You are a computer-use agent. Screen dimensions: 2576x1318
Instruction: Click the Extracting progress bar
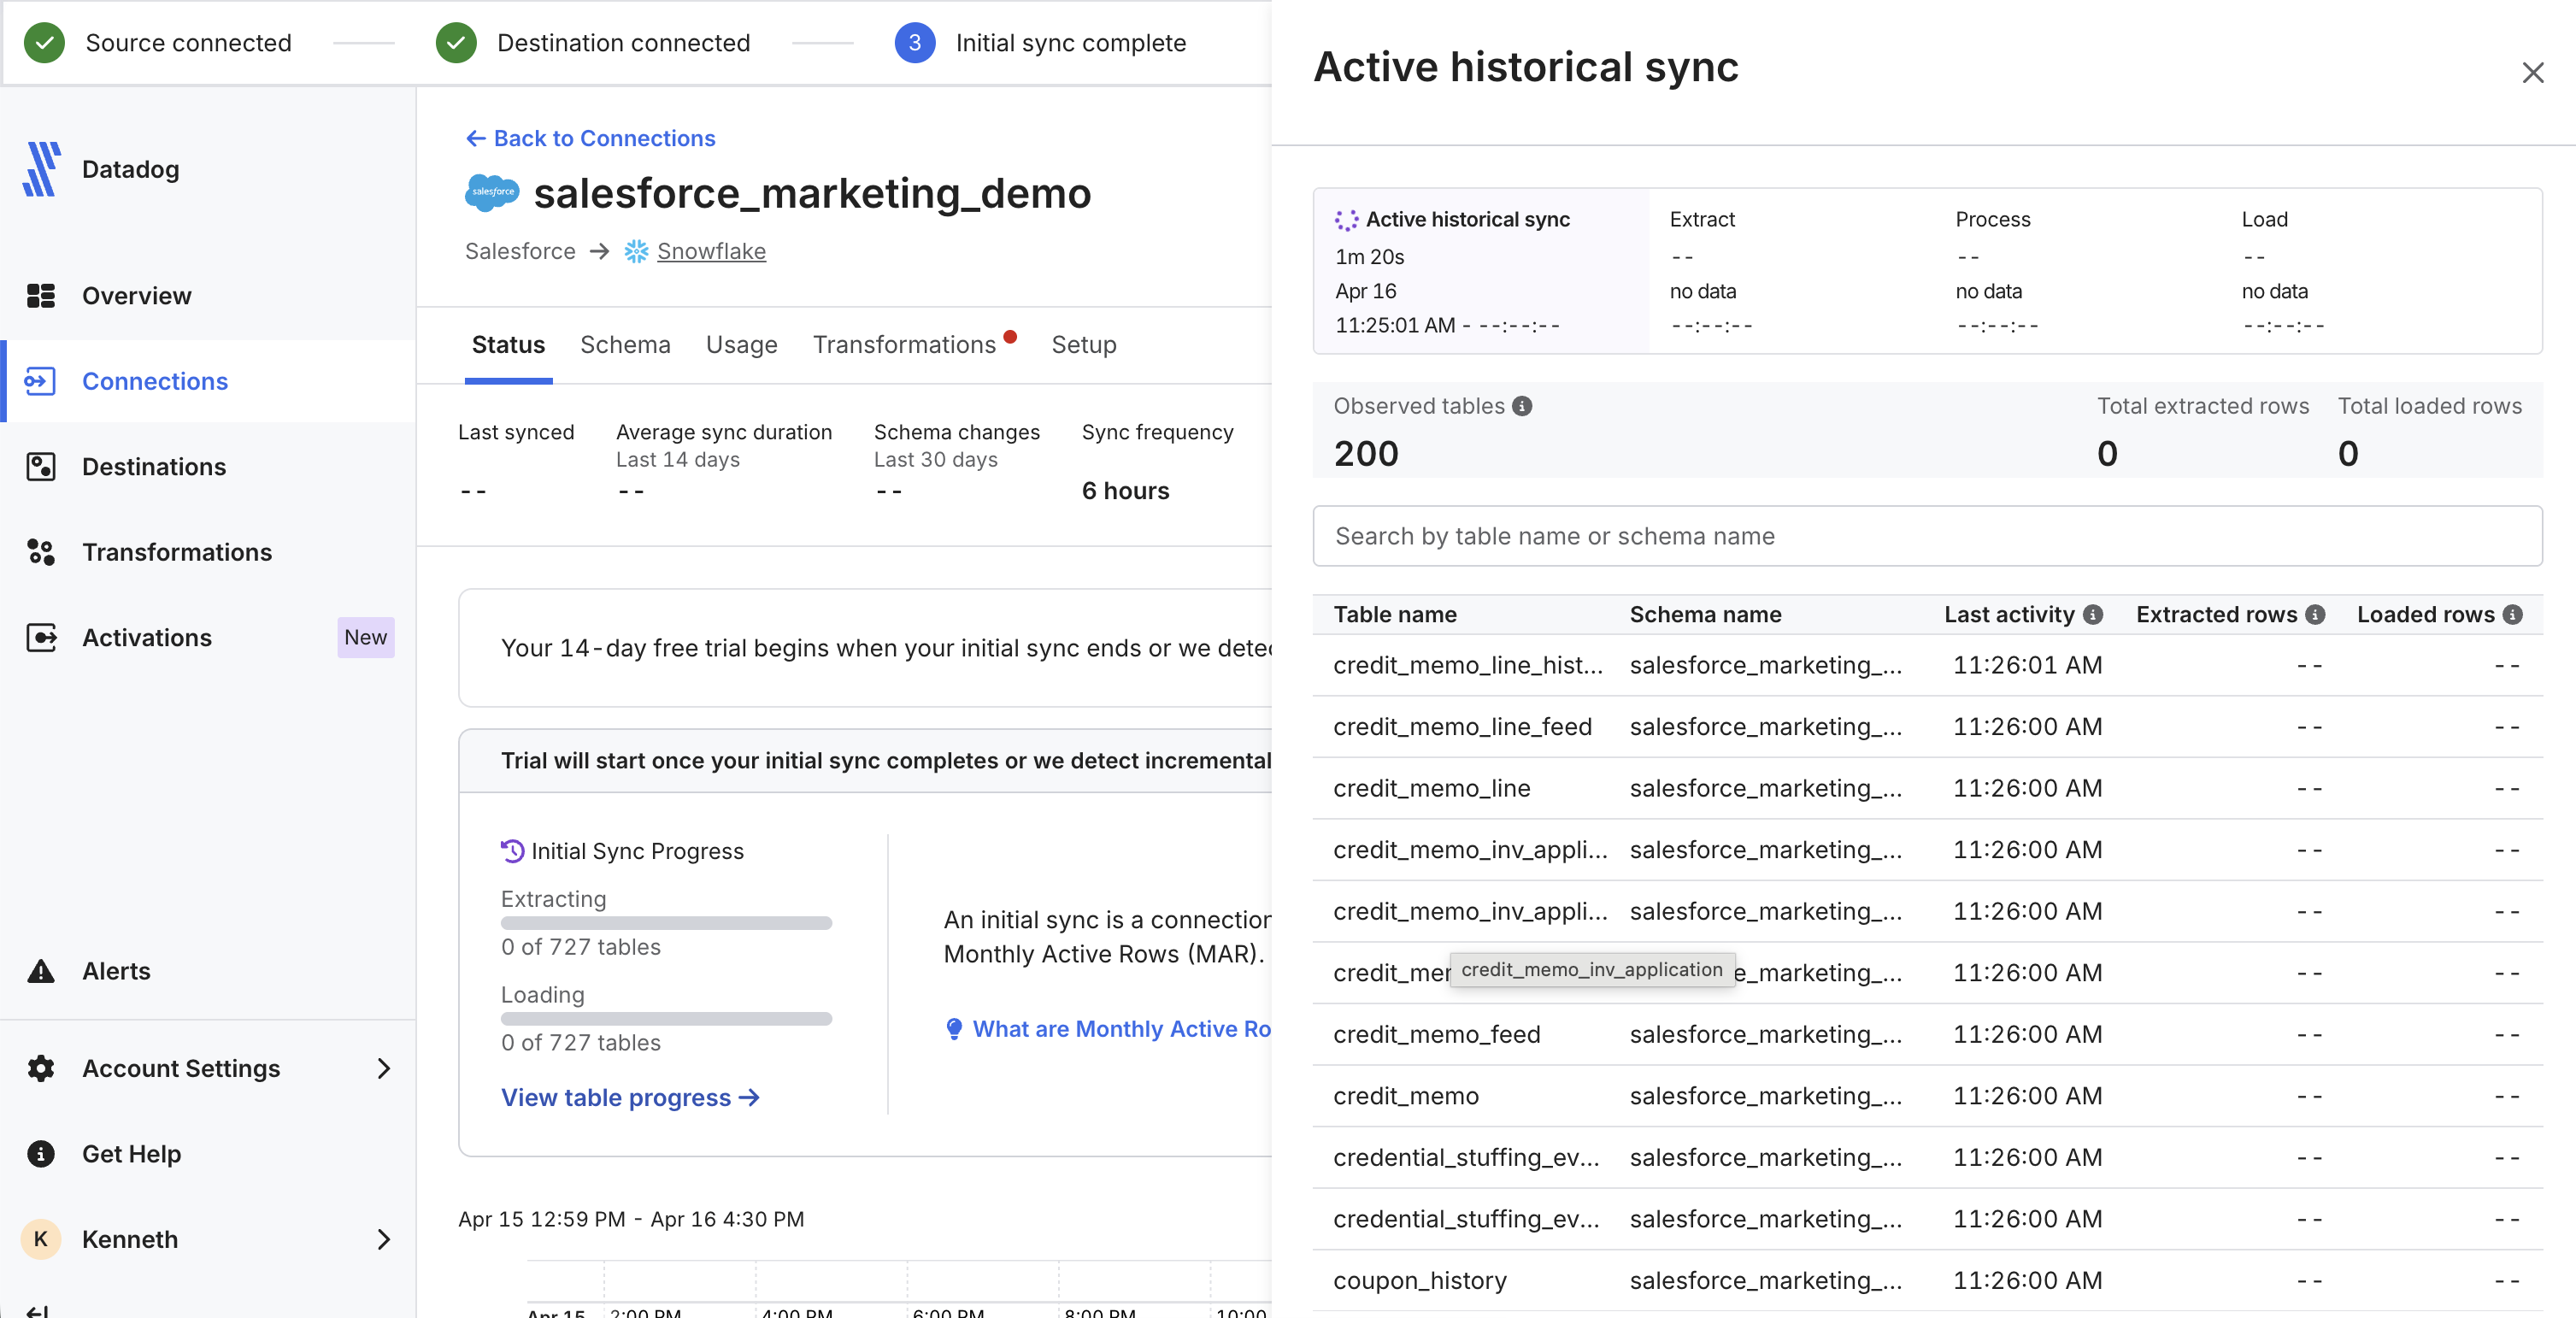click(666, 923)
